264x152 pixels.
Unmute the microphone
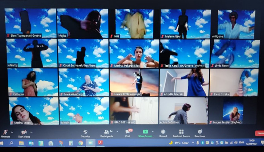coord(5,134)
